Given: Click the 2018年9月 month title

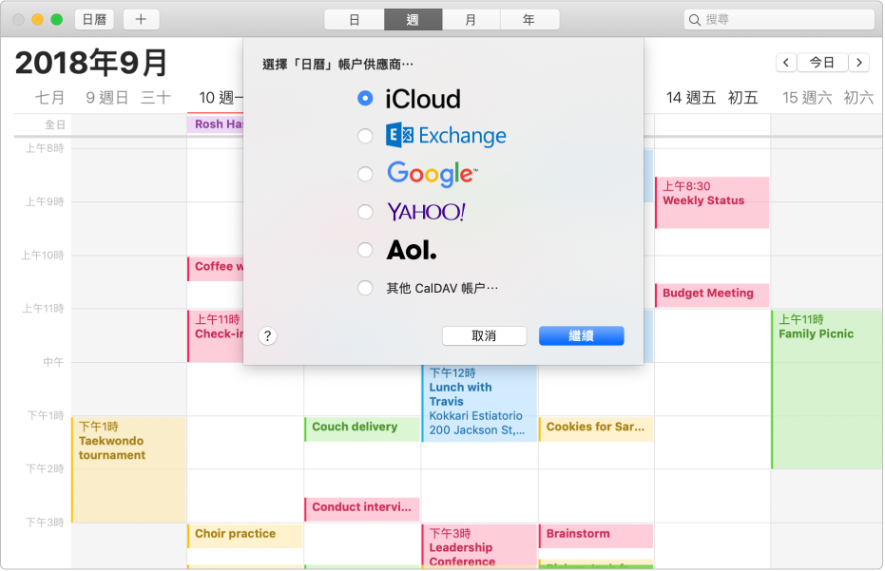Looking at the screenshot, I should coord(91,62).
